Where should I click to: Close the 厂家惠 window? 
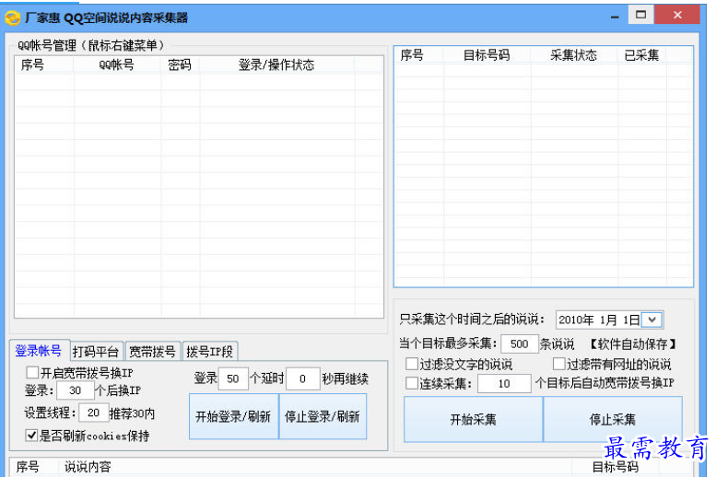pos(677,15)
